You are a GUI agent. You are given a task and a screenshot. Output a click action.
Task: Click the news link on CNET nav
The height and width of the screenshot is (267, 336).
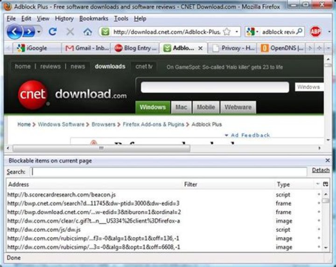pyautogui.click(x=78, y=67)
